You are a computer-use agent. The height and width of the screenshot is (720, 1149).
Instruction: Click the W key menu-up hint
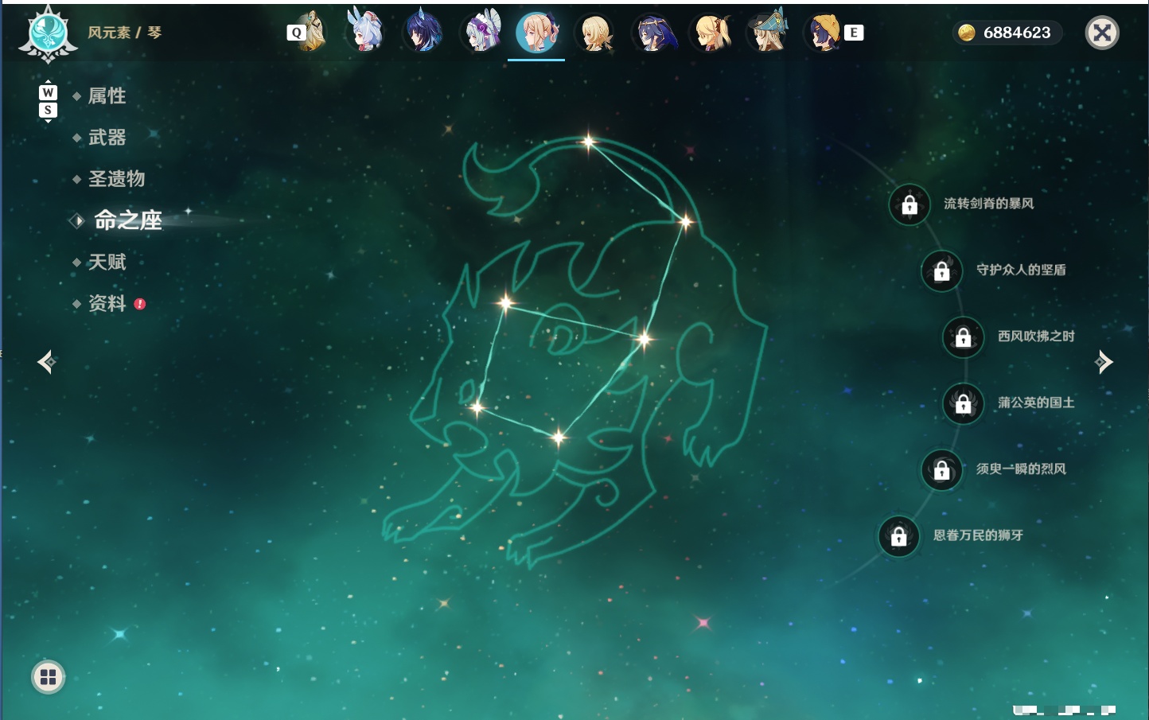[x=48, y=92]
